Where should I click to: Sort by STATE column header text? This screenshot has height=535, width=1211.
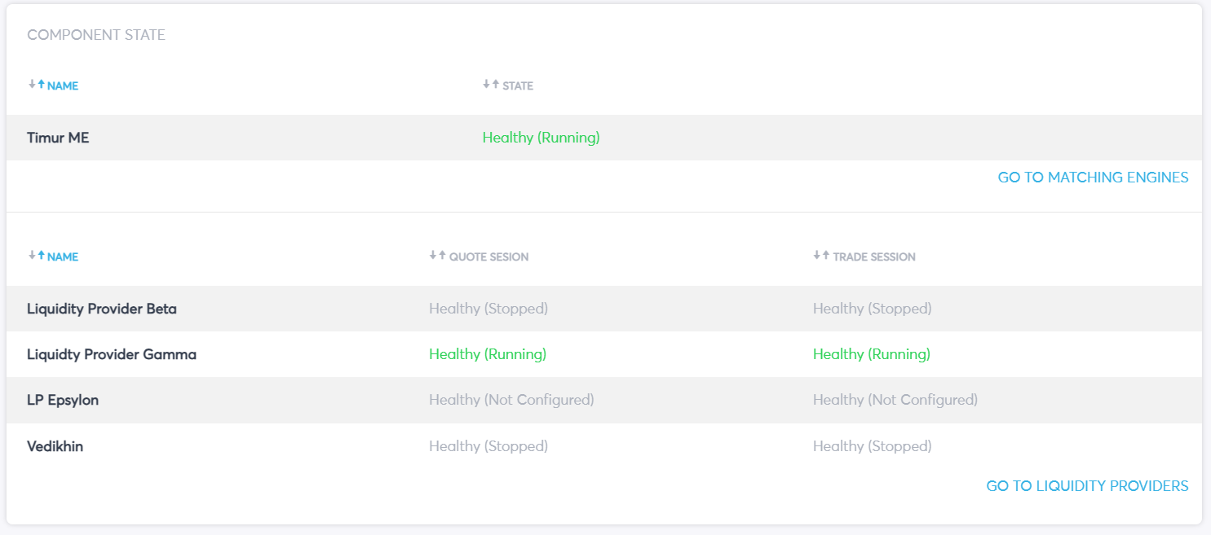tap(518, 86)
